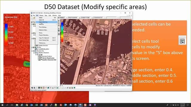191x107 pixels.
Task: Collapse the Simulation Data tree node
Action: tap(32, 51)
